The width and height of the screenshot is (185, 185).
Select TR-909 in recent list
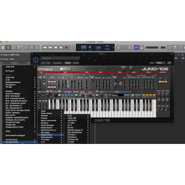click(20, 87)
